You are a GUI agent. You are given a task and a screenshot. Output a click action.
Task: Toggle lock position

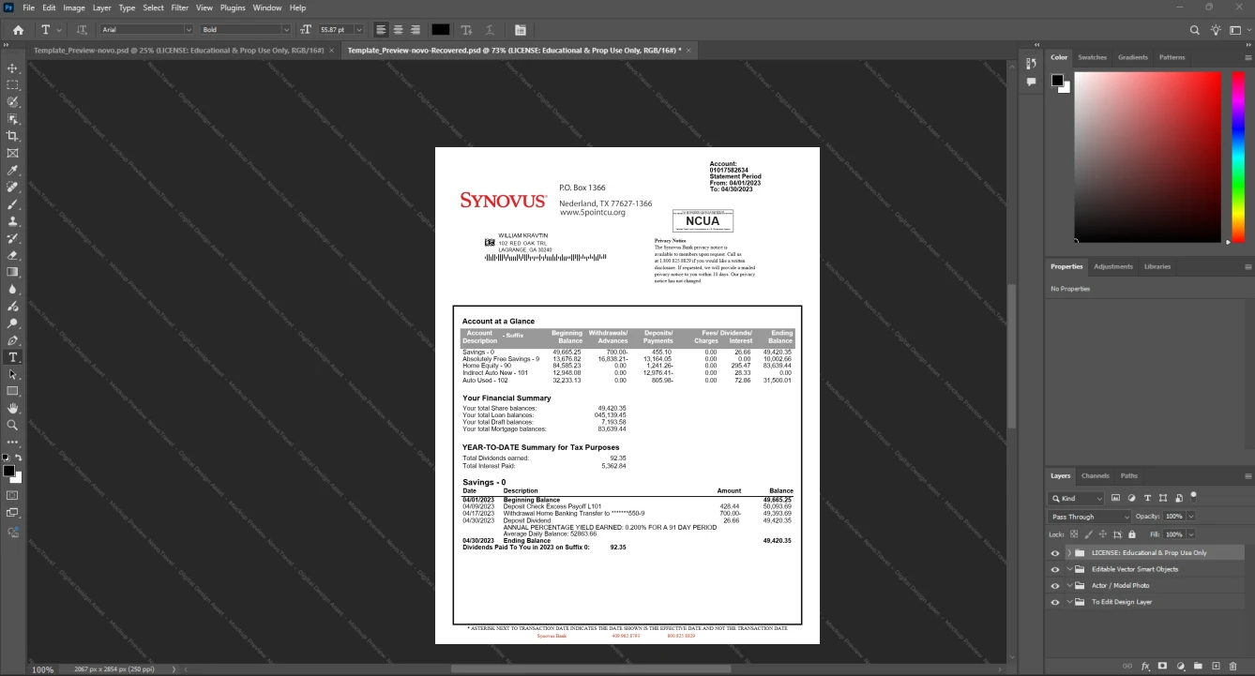point(1103,534)
